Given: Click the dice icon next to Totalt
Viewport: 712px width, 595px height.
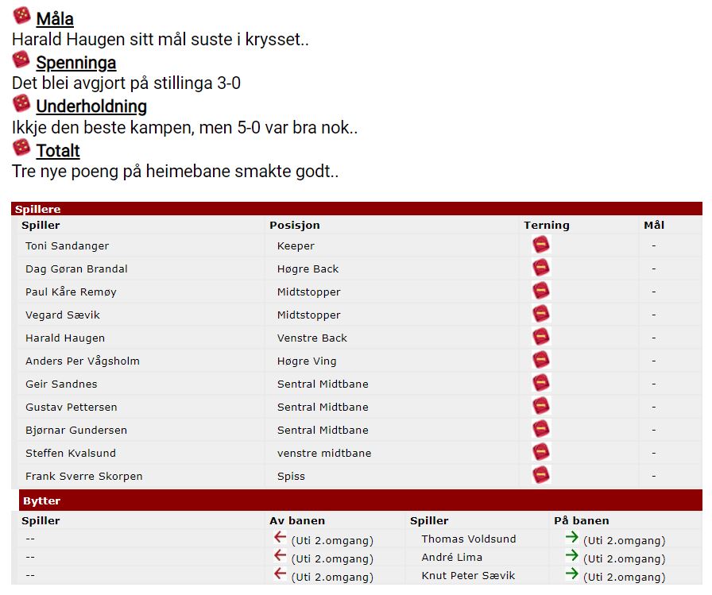Looking at the screenshot, I should pos(21,147).
